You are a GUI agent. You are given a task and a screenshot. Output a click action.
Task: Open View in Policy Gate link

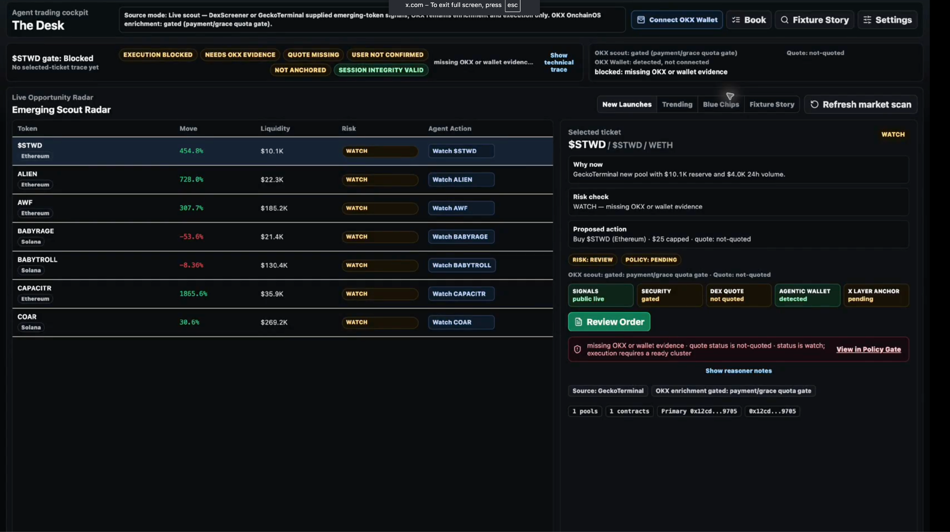(868, 349)
